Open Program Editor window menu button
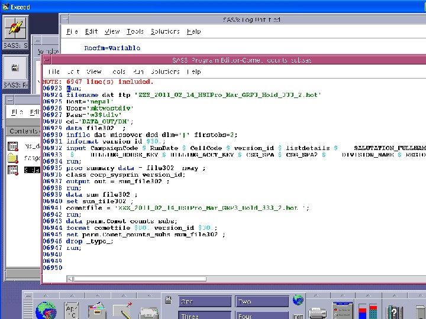 [47, 60]
